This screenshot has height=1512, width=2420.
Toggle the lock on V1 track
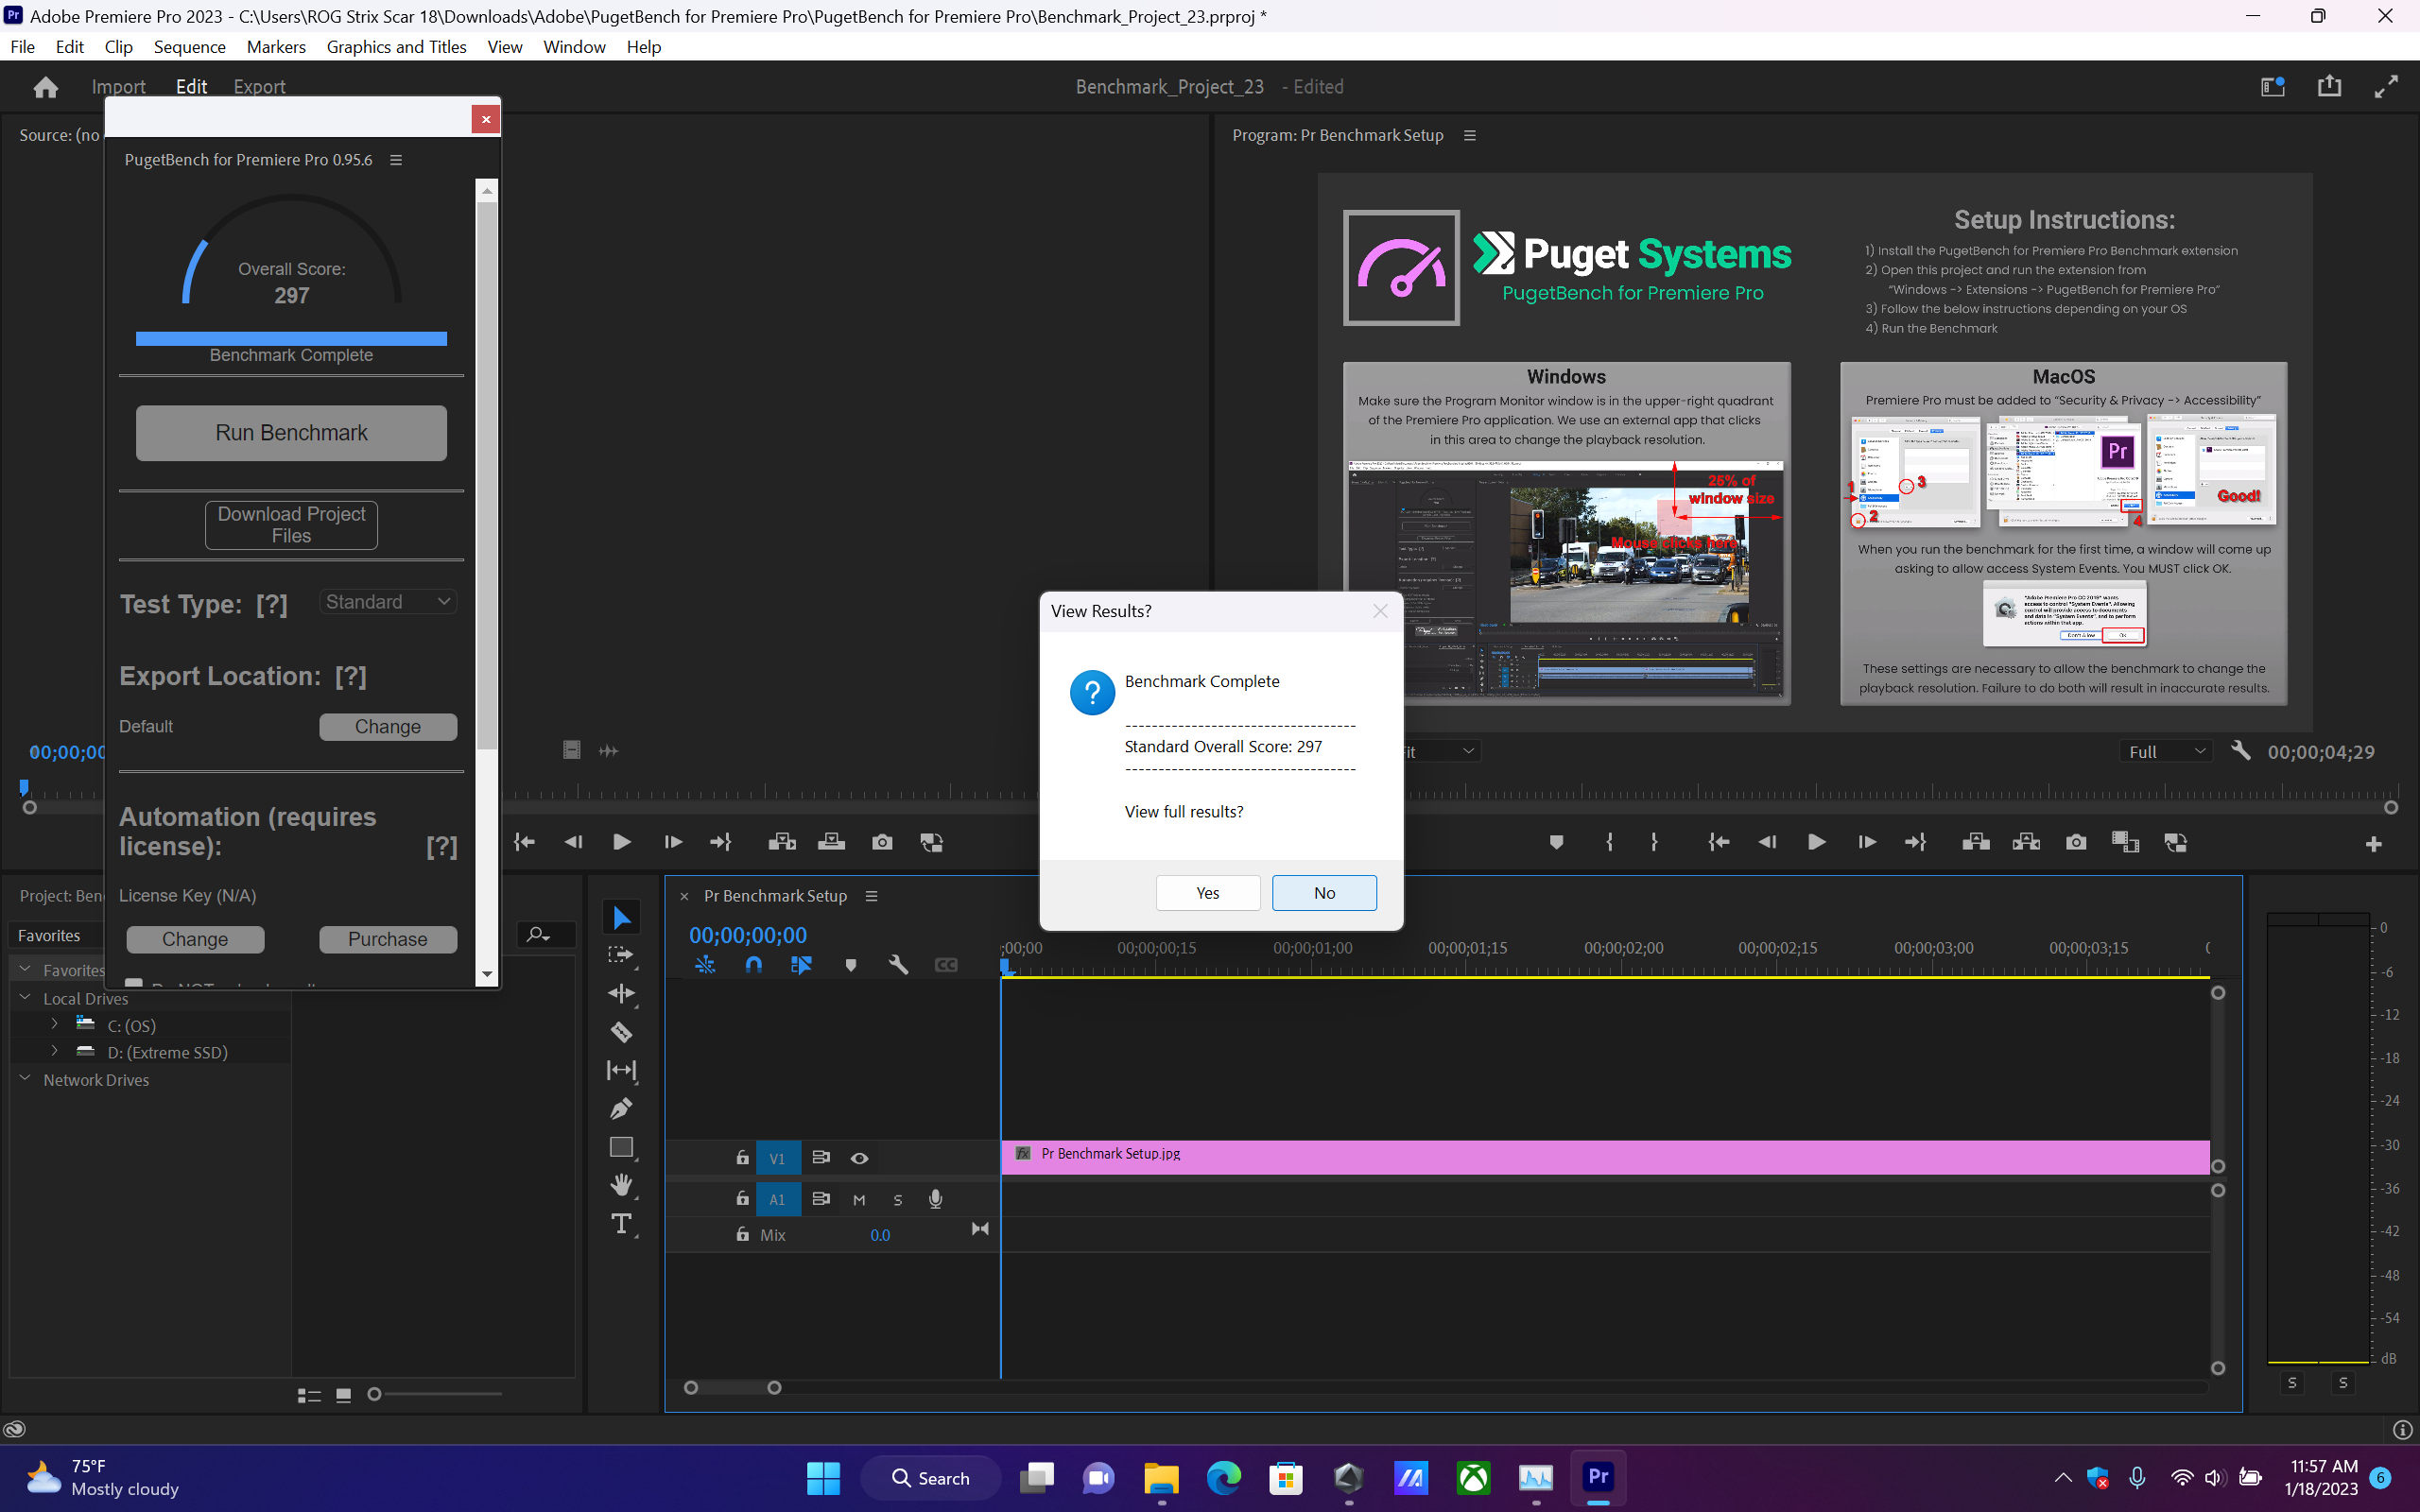(742, 1158)
